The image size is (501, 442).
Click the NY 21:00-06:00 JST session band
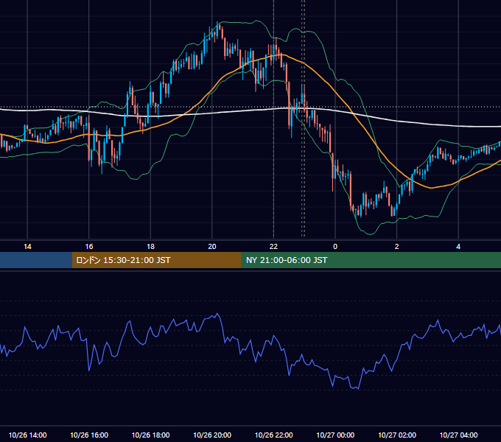click(371, 260)
